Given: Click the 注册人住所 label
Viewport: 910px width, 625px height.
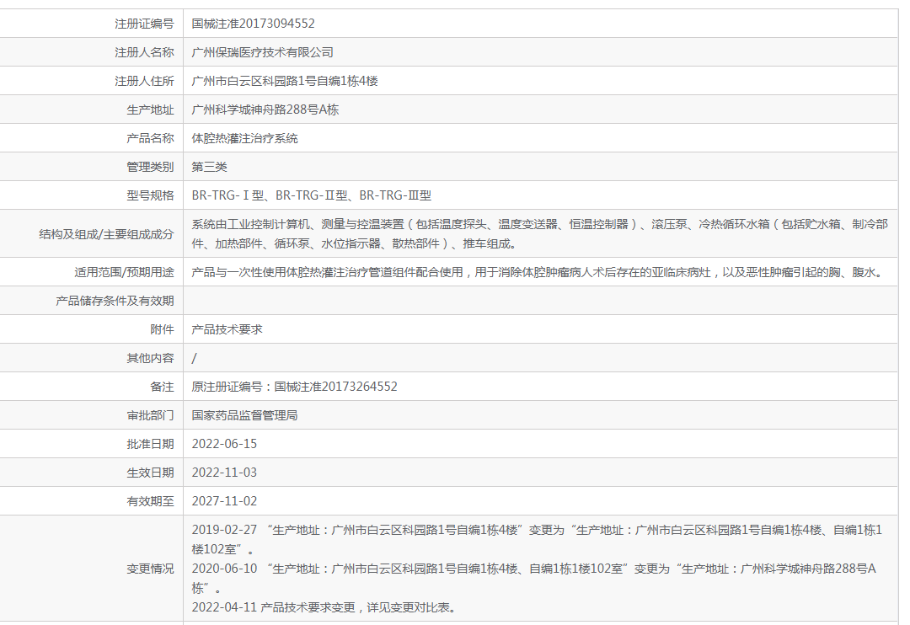Looking at the screenshot, I should point(145,81).
